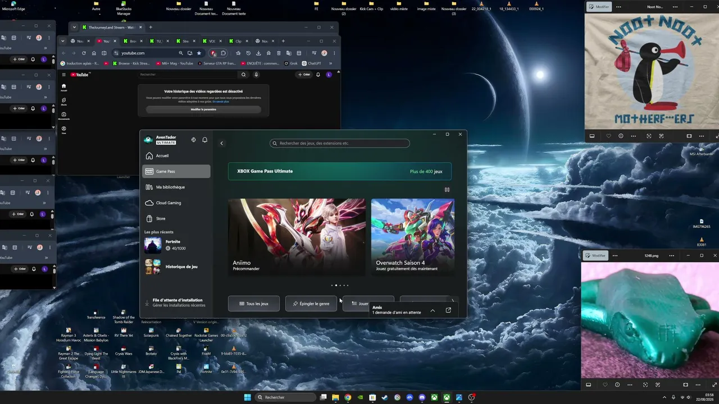This screenshot has width=719, height=404.
Task: Open Accueil in the Xbox sidebar
Action: pyautogui.click(x=177, y=155)
